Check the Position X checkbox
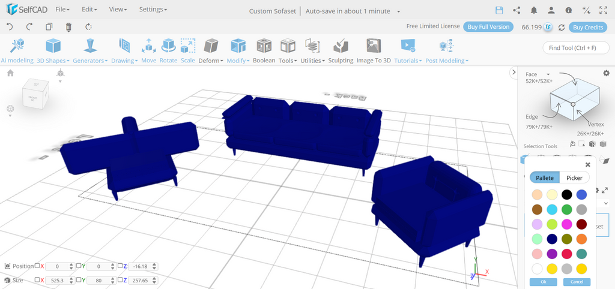The image size is (615, 289). pyautogui.click(x=37, y=266)
